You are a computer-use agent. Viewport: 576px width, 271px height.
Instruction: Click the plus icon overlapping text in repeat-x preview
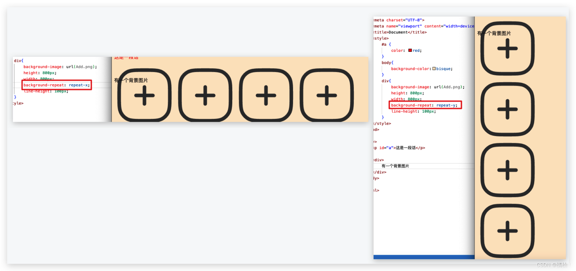[144, 95]
